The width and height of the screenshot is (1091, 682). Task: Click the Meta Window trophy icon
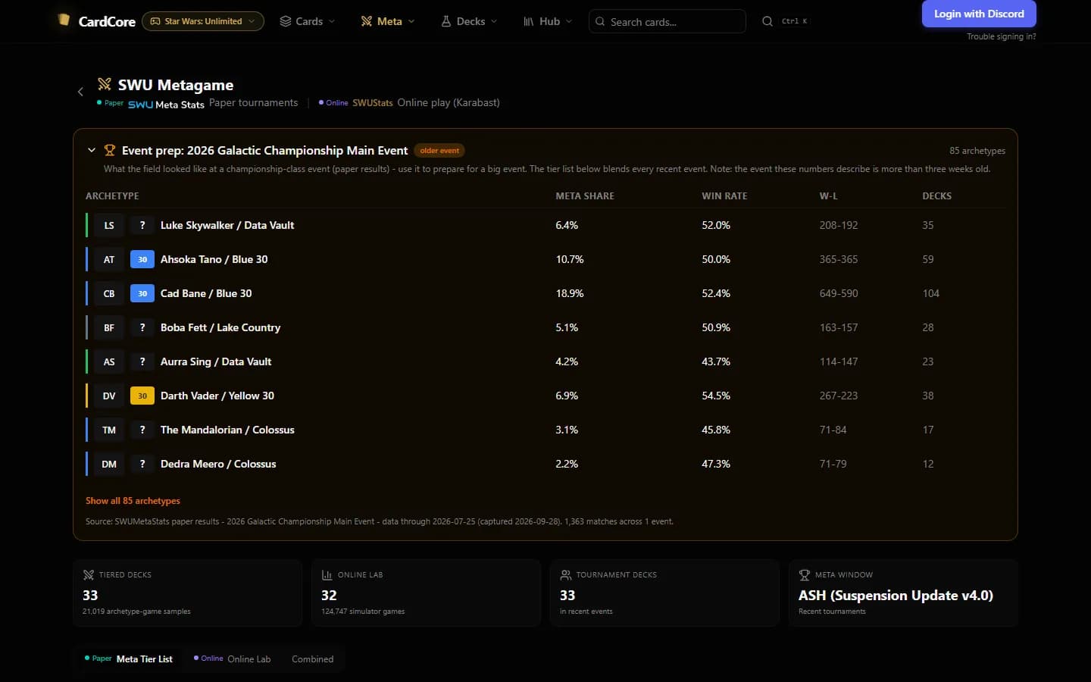[805, 574]
